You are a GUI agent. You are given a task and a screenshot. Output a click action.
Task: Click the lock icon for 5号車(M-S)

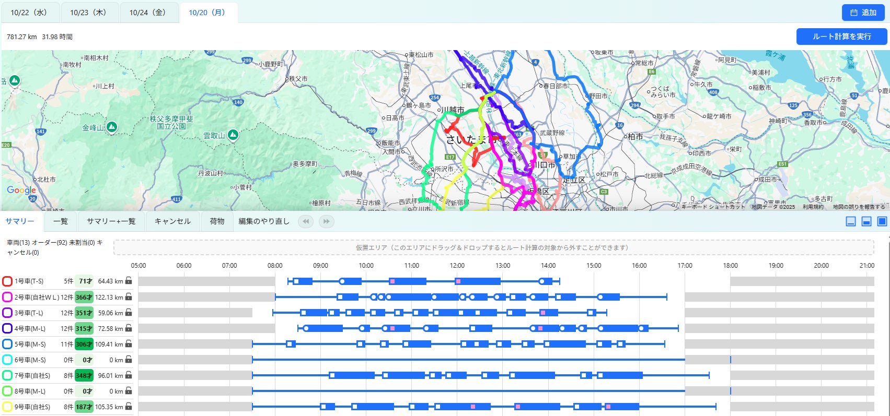(x=129, y=344)
